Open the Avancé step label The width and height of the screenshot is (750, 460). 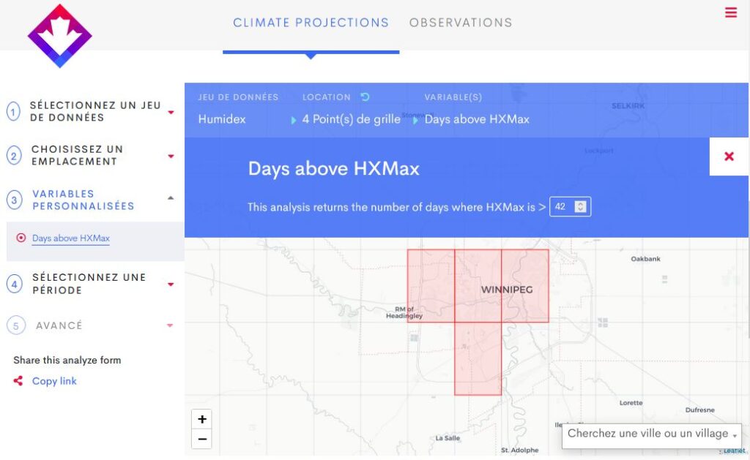(x=59, y=325)
